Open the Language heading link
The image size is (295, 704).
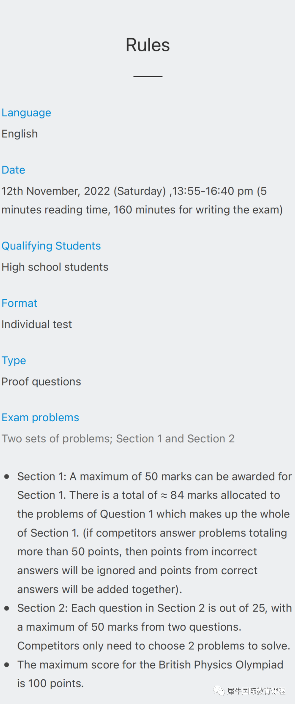[x=26, y=113]
